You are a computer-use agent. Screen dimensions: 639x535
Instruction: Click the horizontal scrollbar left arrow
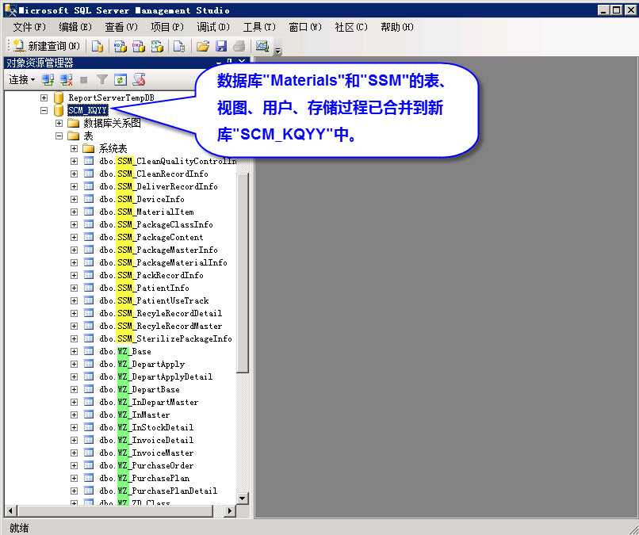click(x=10, y=510)
